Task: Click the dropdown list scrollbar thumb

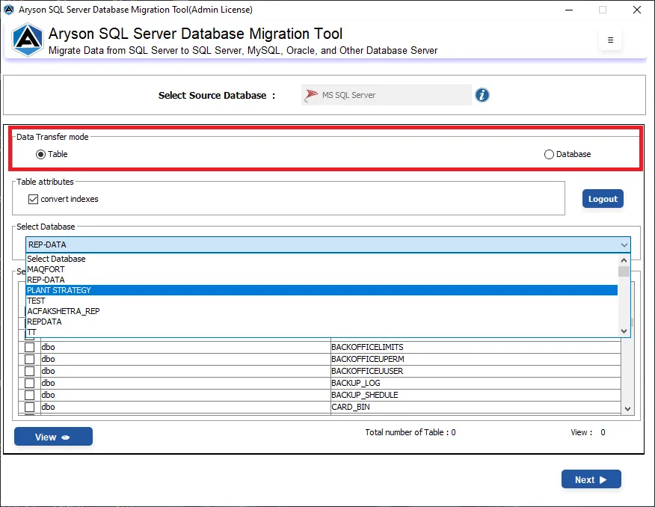Action: point(624,271)
